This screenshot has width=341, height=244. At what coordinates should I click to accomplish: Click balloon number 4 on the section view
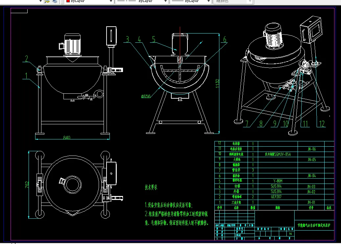pos(139,39)
